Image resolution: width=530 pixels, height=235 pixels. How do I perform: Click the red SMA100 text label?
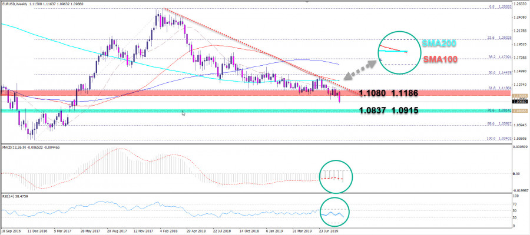(x=440, y=60)
